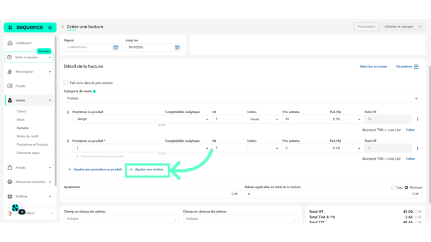Open Prestations et Produits submenu item
The height and width of the screenshot is (242, 431).
pos(32,144)
